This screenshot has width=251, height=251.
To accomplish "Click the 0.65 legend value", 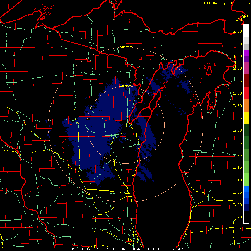I will tap(237, 118).
